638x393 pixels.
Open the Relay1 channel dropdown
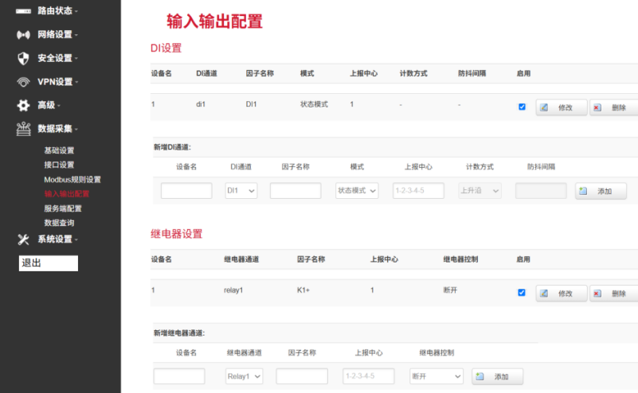click(245, 376)
